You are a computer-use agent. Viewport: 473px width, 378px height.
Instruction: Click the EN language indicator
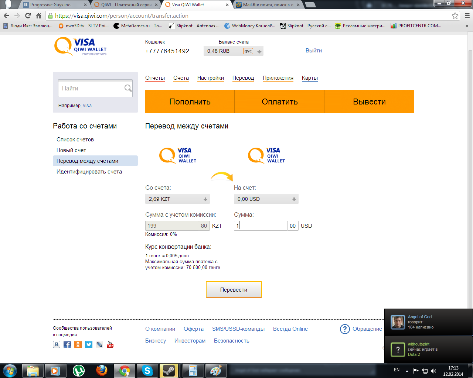pyautogui.click(x=397, y=370)
